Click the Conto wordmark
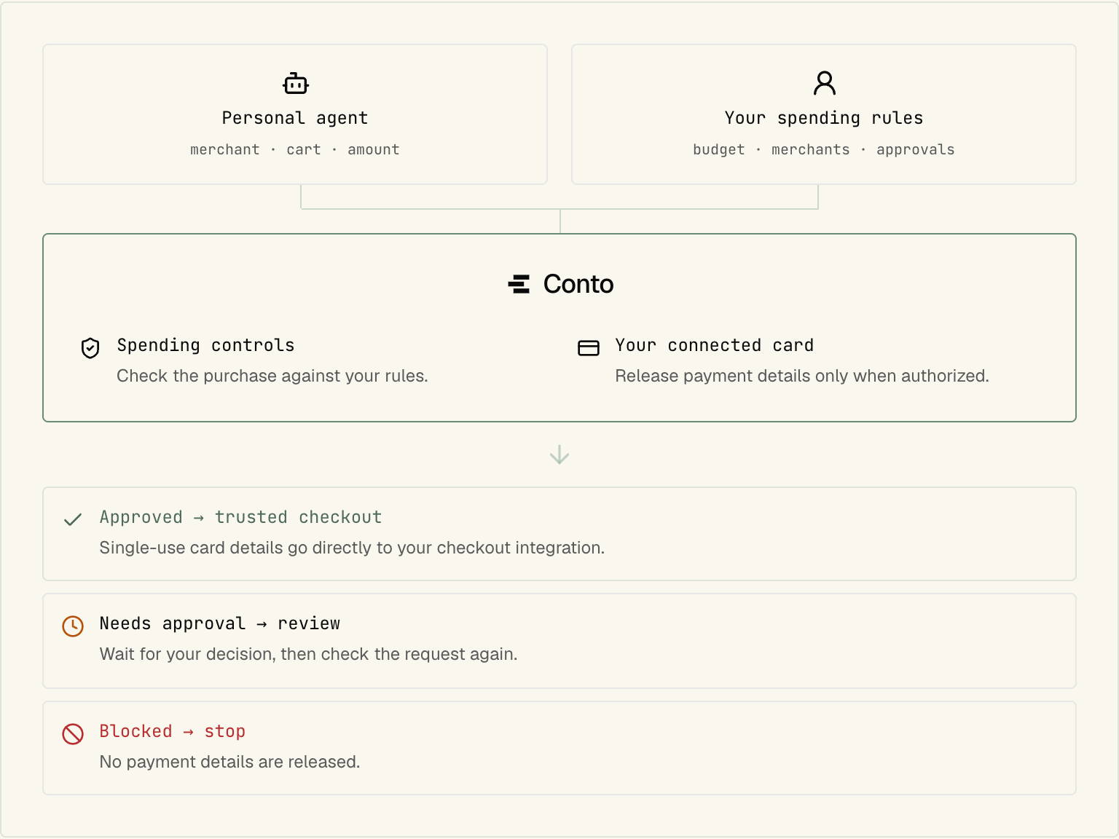Image resolution: width=1119 pixels, height=839 pixels. tap(578, 284)
